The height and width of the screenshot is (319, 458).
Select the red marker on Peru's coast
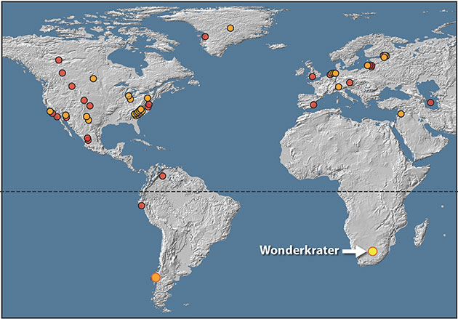pyautogui.click(x=142, y=206)
